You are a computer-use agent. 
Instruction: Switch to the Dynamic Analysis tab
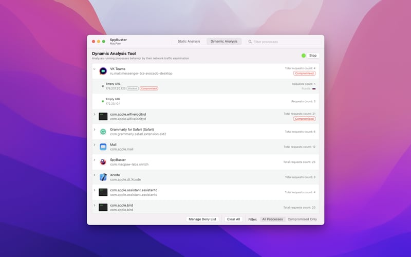point(224,42)
